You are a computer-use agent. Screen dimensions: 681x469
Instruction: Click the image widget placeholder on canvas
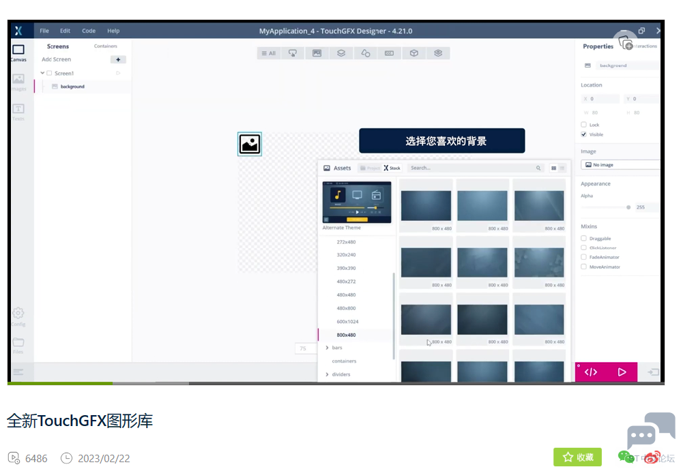[250, 144]
